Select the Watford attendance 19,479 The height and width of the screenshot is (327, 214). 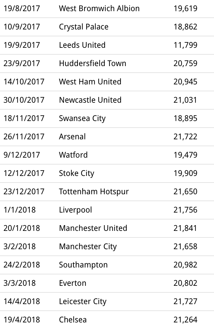coord(185,155)
